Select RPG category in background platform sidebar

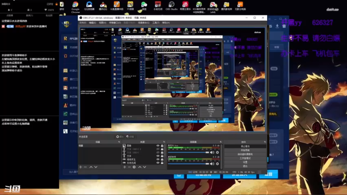coord(70,39)
